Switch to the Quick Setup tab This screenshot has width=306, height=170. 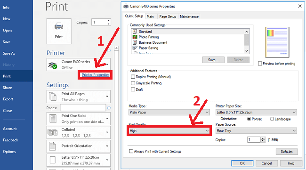[x=134, y=16]
